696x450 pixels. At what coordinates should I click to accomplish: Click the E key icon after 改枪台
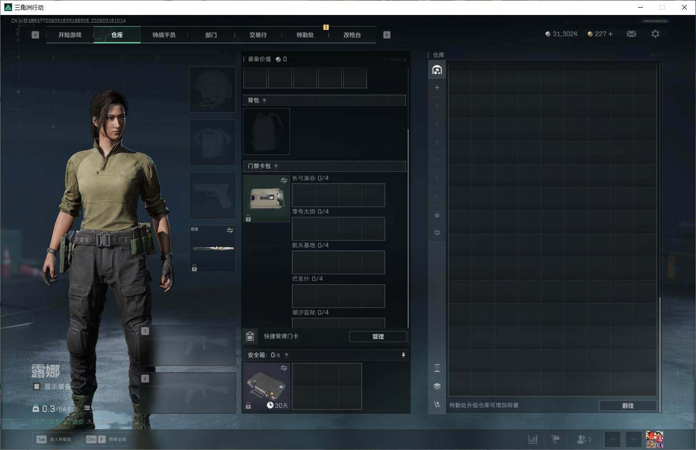click(x=387, y=35)
